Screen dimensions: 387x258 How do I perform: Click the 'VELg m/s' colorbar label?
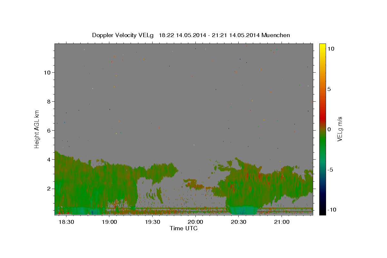340,129
